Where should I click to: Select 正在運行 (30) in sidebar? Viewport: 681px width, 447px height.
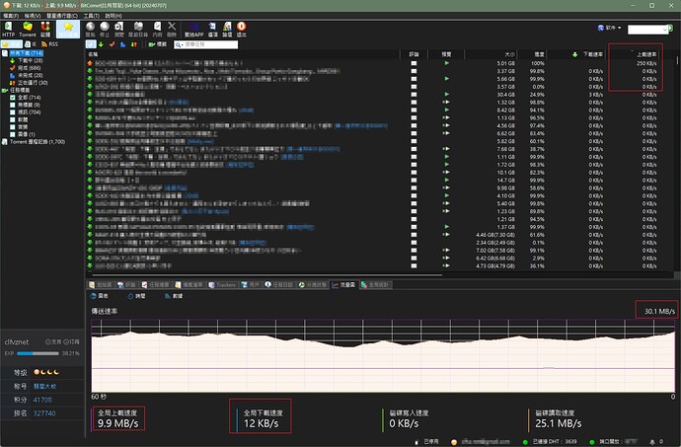coord(33,83)
